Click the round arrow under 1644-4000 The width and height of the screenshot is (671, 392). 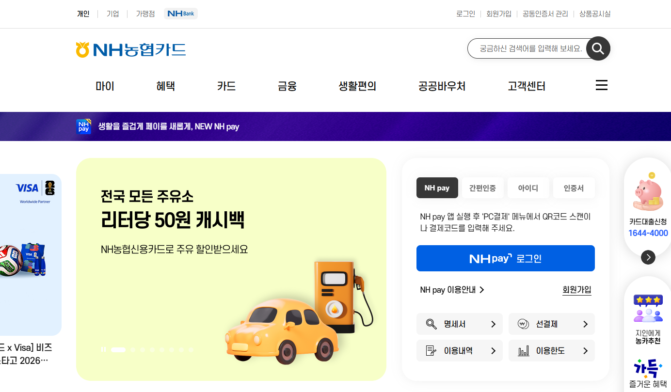click(648, 257)
